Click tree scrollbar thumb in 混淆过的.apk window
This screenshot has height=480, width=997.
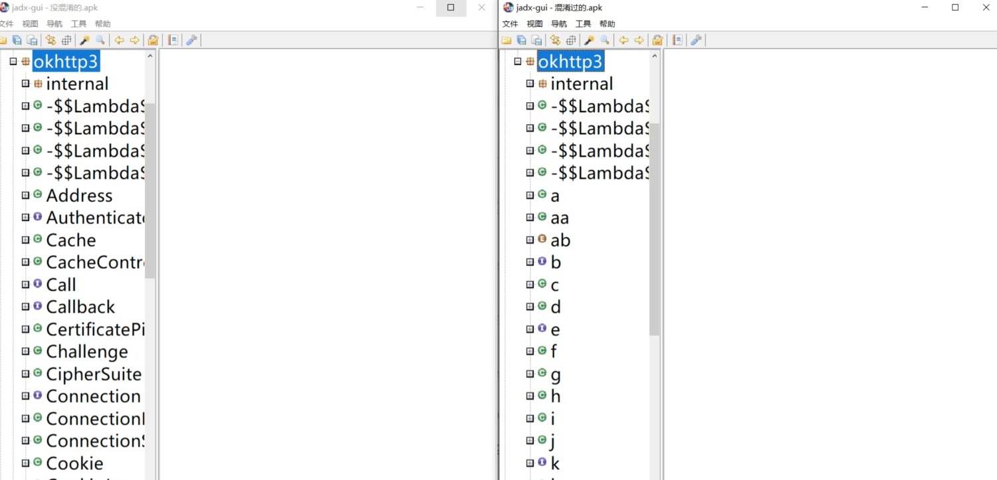pos(655,229)
